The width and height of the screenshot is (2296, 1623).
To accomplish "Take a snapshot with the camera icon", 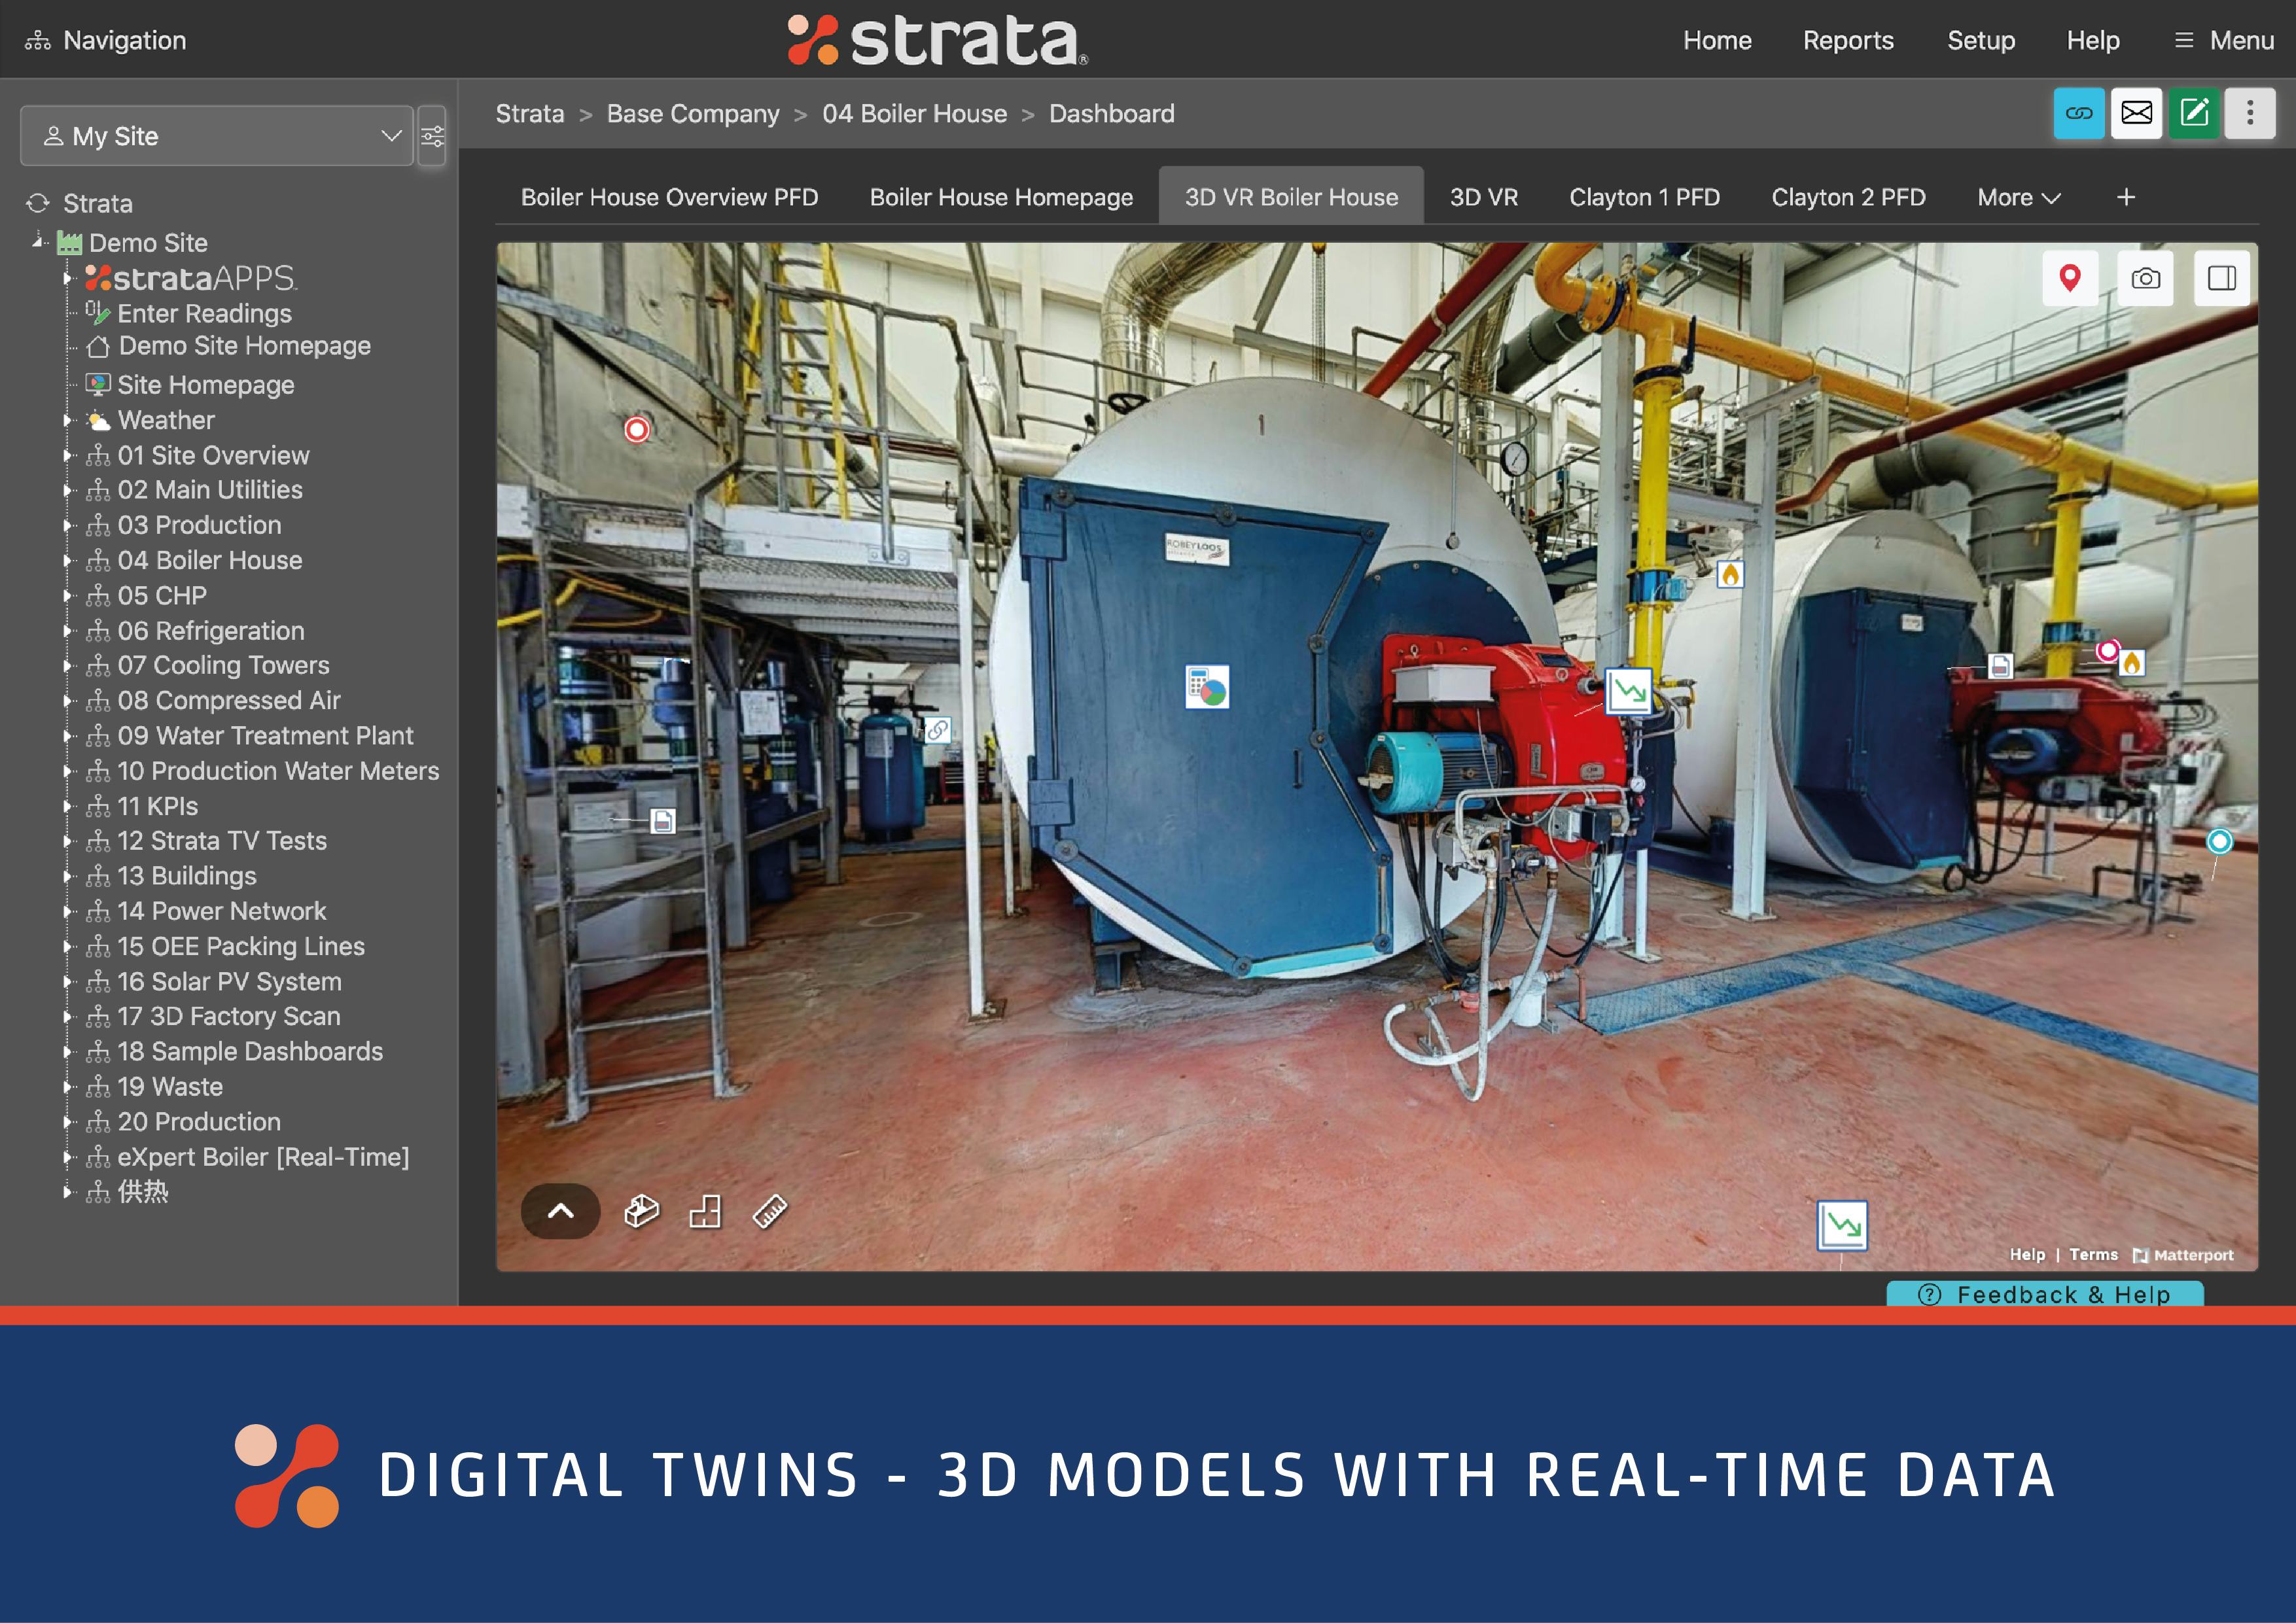I will 2146,278.
